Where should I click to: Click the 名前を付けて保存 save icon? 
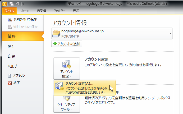coord(10,20)
